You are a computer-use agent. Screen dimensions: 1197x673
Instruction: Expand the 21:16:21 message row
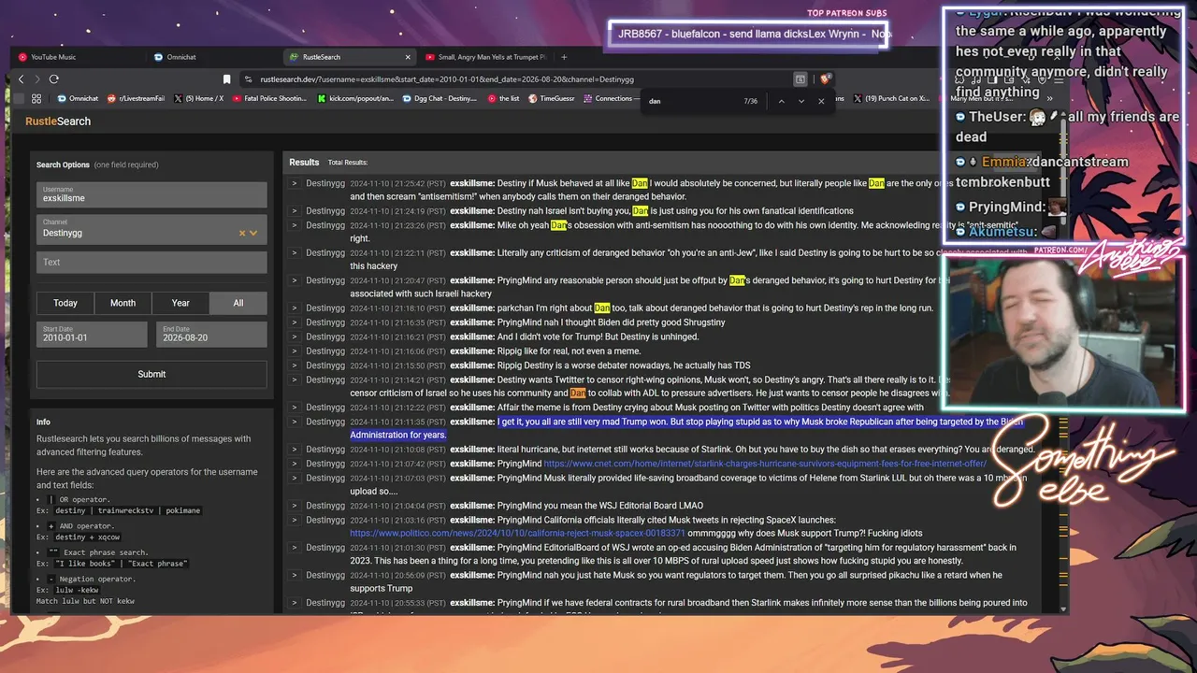pos(294,336)
